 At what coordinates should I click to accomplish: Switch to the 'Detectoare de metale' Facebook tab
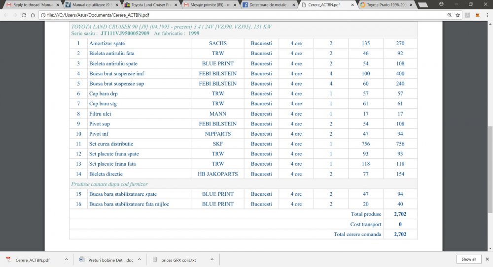pyautogui.click(x=268, y=5)
